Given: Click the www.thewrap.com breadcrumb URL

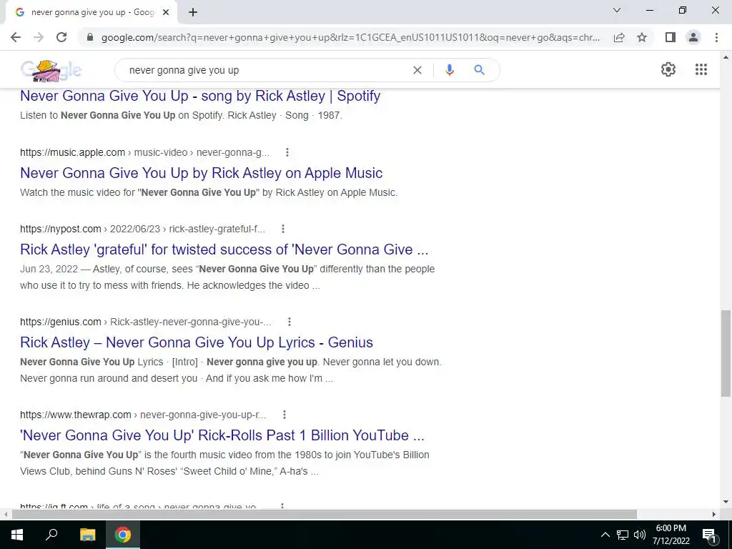Looking at the screenshot, I should pos(143,415).
